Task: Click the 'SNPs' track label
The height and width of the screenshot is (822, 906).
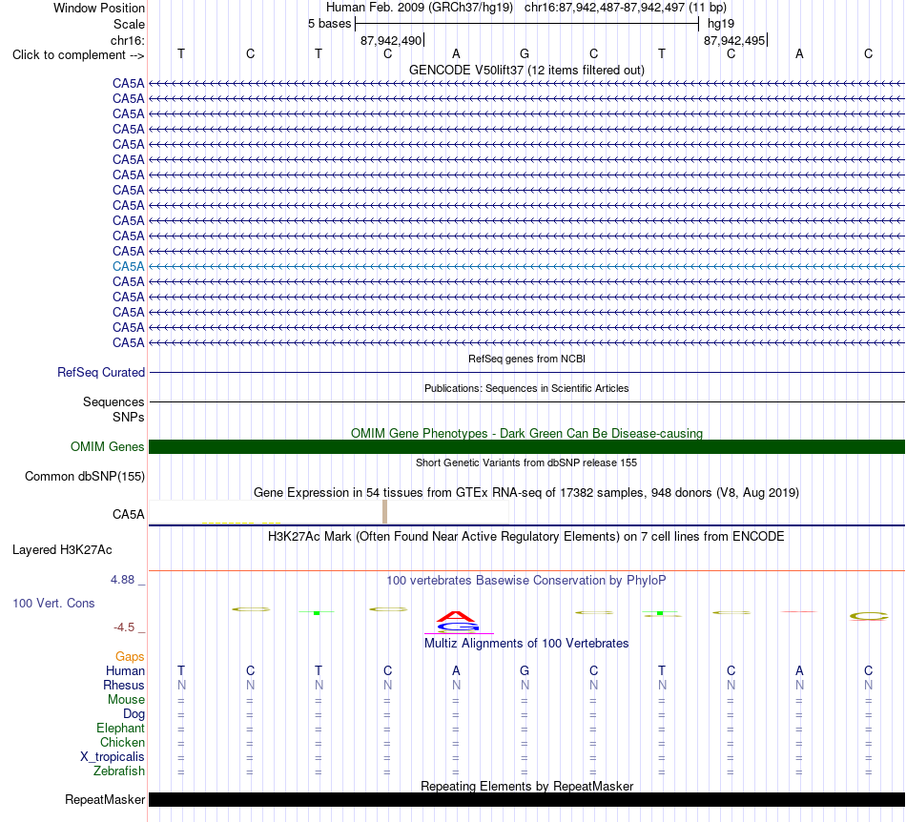Action: click(x=129, y=417)
